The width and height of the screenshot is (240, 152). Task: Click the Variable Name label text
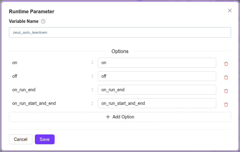coord(24,21)
